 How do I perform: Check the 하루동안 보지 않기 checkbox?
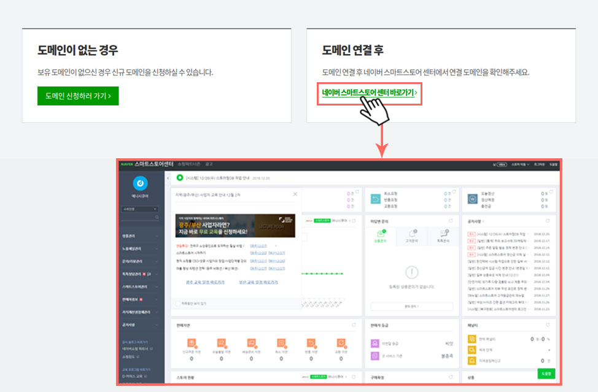177,304
